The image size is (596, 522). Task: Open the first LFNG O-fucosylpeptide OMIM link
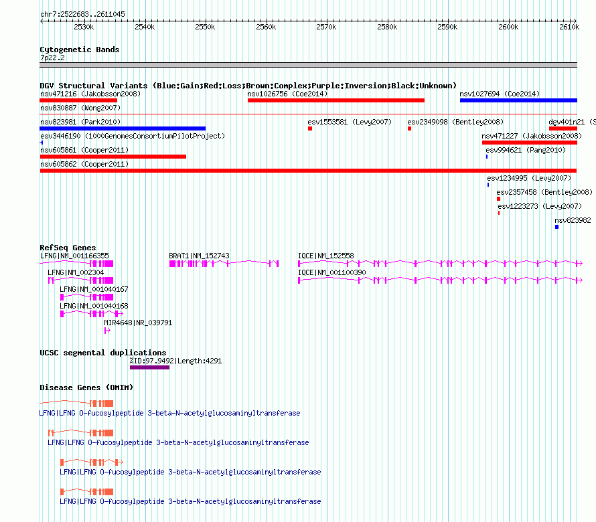(169, 413)
